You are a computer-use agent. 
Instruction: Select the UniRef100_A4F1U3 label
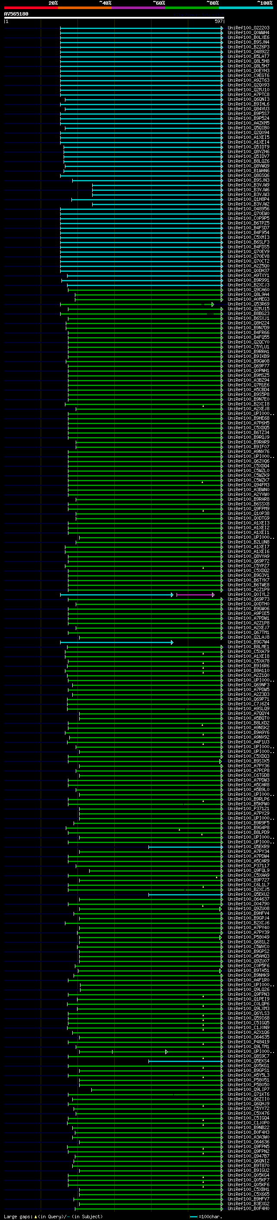248,742
